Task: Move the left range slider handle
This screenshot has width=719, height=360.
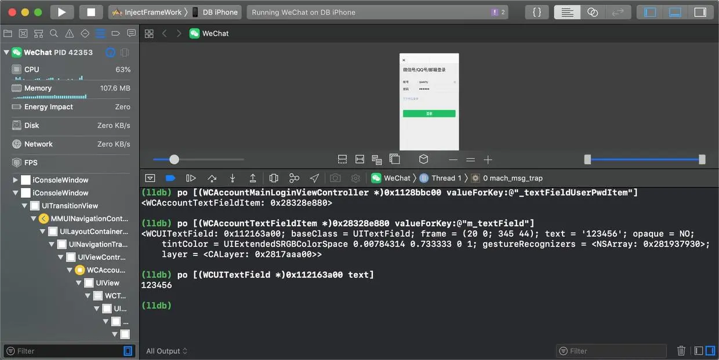Action: pyautogui.click(x=587, y=159)
